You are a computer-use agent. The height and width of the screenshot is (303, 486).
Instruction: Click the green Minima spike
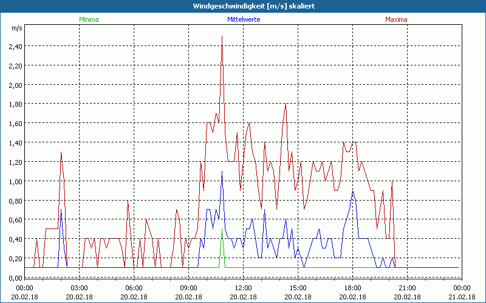tap(222, 233)
